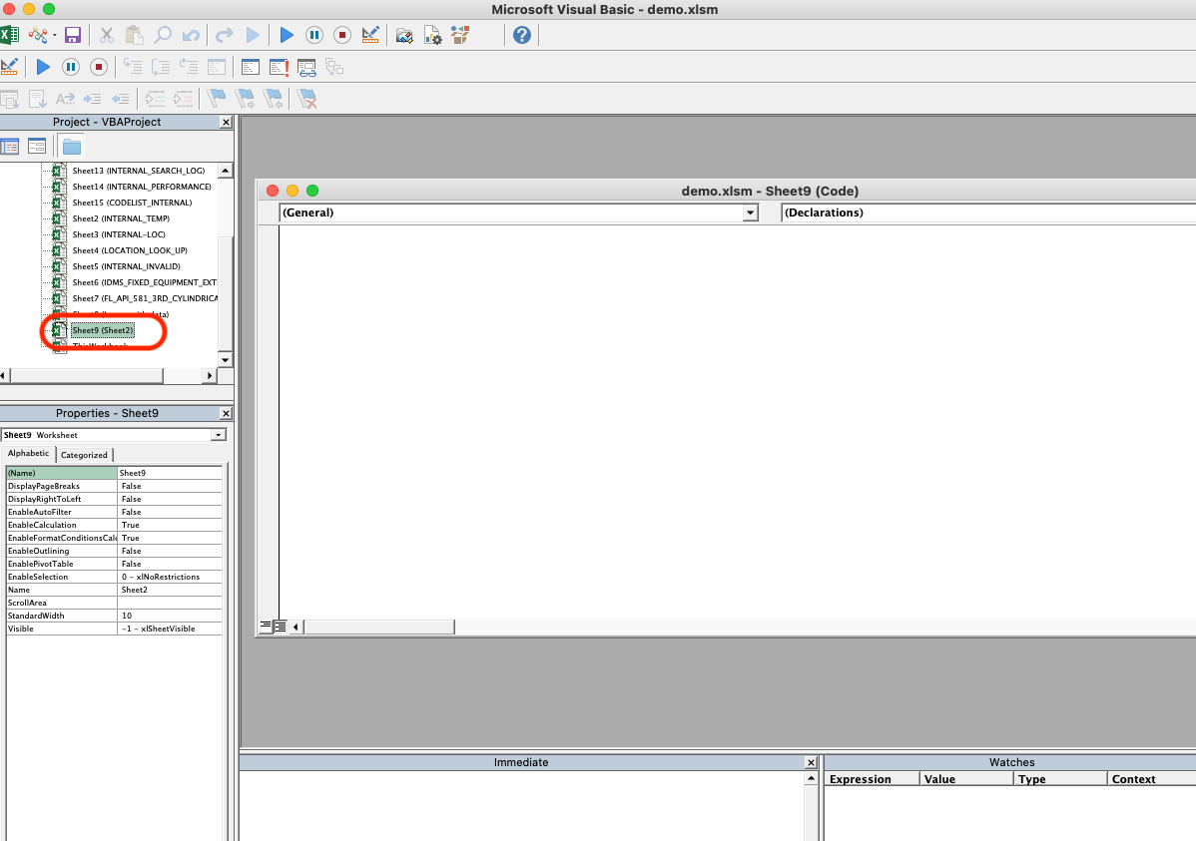The width and height of the screenshot is (1196, 841).
Task: Open the Project Explorer icon
Action: pyautogui.click(x=404, y=35)
